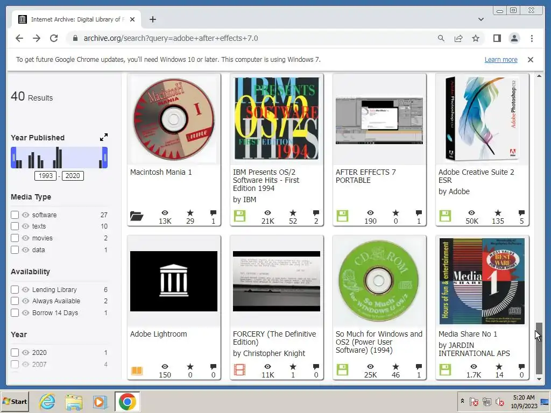The image size is (551, 413).
Task: Open AFTER EFFECTS 7 PORTABLE title
Action: [365, 176]
